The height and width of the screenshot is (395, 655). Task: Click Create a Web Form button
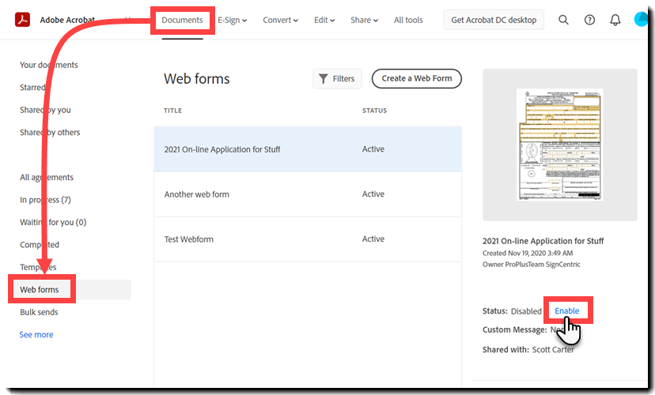(x=416, y=78)
